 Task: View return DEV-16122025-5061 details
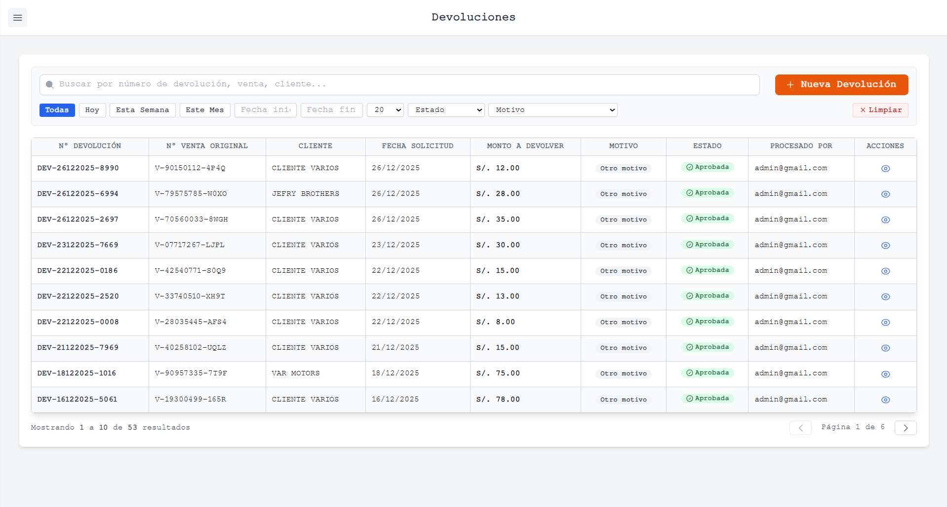tap(885, 400)
